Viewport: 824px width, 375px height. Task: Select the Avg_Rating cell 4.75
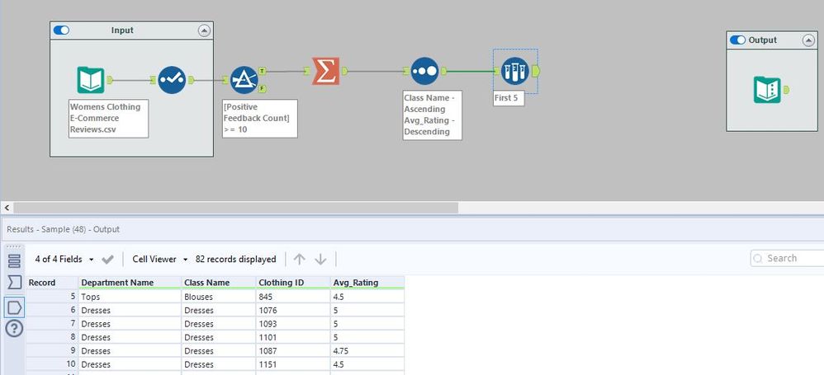coord(367,351)
